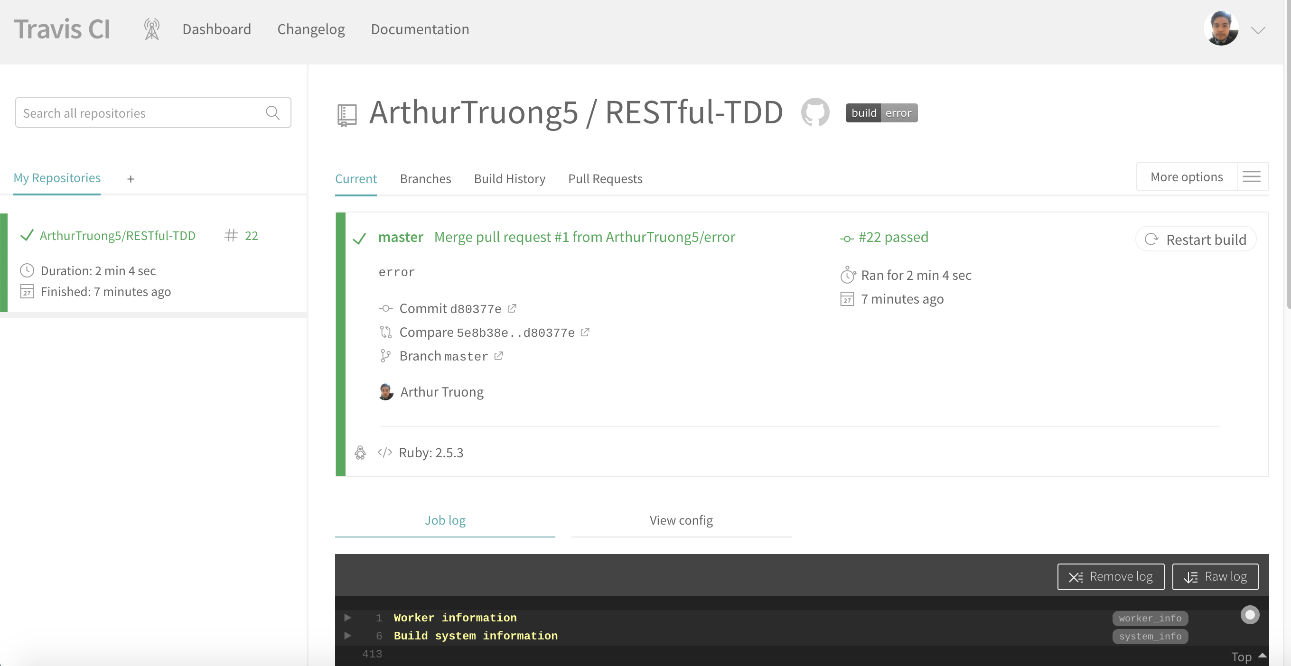Click the master branch name link
The width and height of the screenshot is (1291, 666).
pos(401,237)
